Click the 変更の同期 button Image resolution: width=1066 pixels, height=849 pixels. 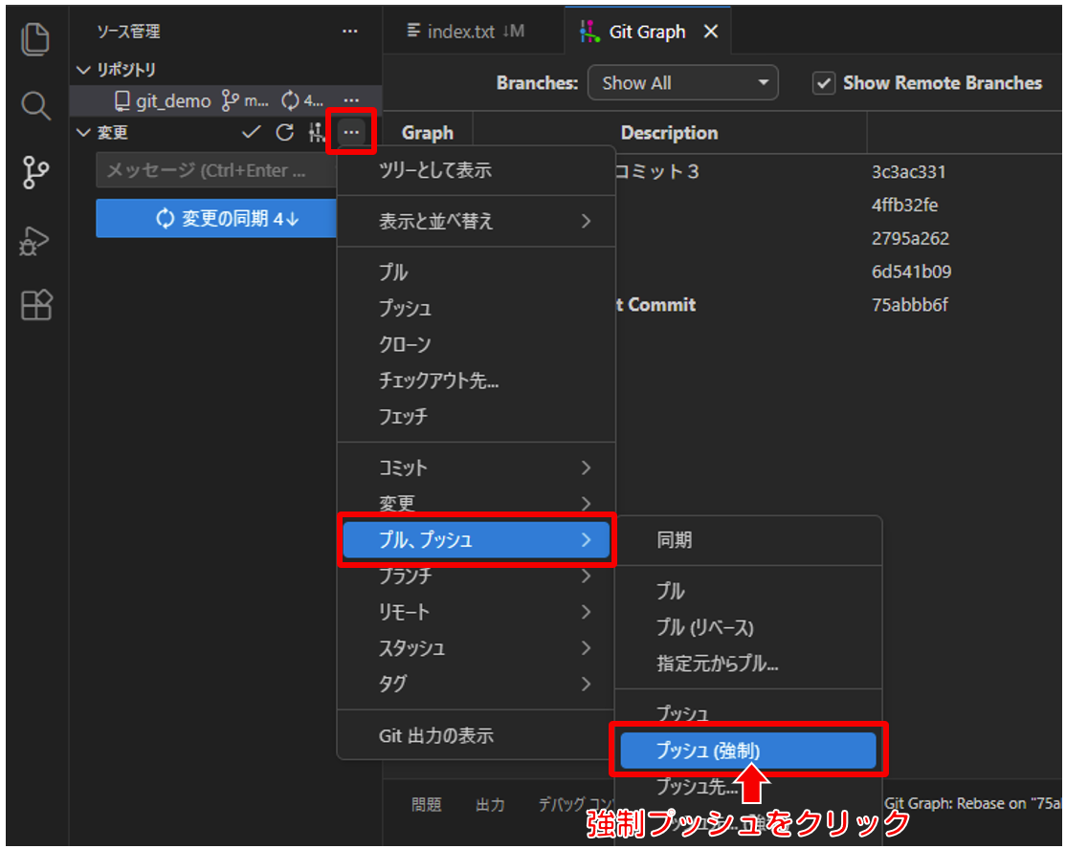(x=216, y=219)
